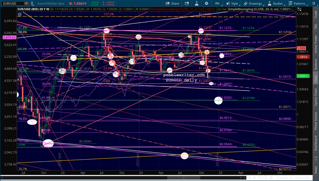319x181 pixels.
Task: Click the zoom in magnifier icon
Action: pyautogui.click(x=260, y=178)
